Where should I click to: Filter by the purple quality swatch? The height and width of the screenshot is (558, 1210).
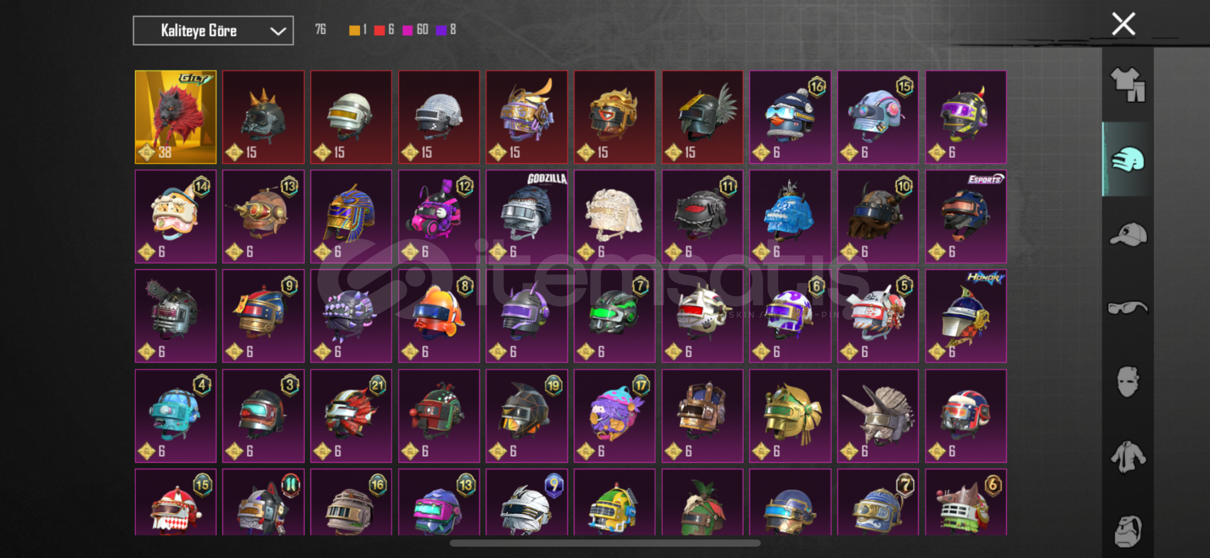(441, 30)
